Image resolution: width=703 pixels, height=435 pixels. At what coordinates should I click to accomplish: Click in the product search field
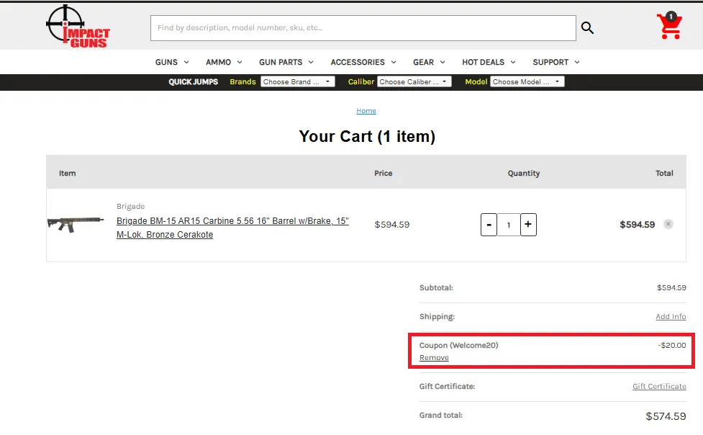pyautogui.click(x=363, y=28)
